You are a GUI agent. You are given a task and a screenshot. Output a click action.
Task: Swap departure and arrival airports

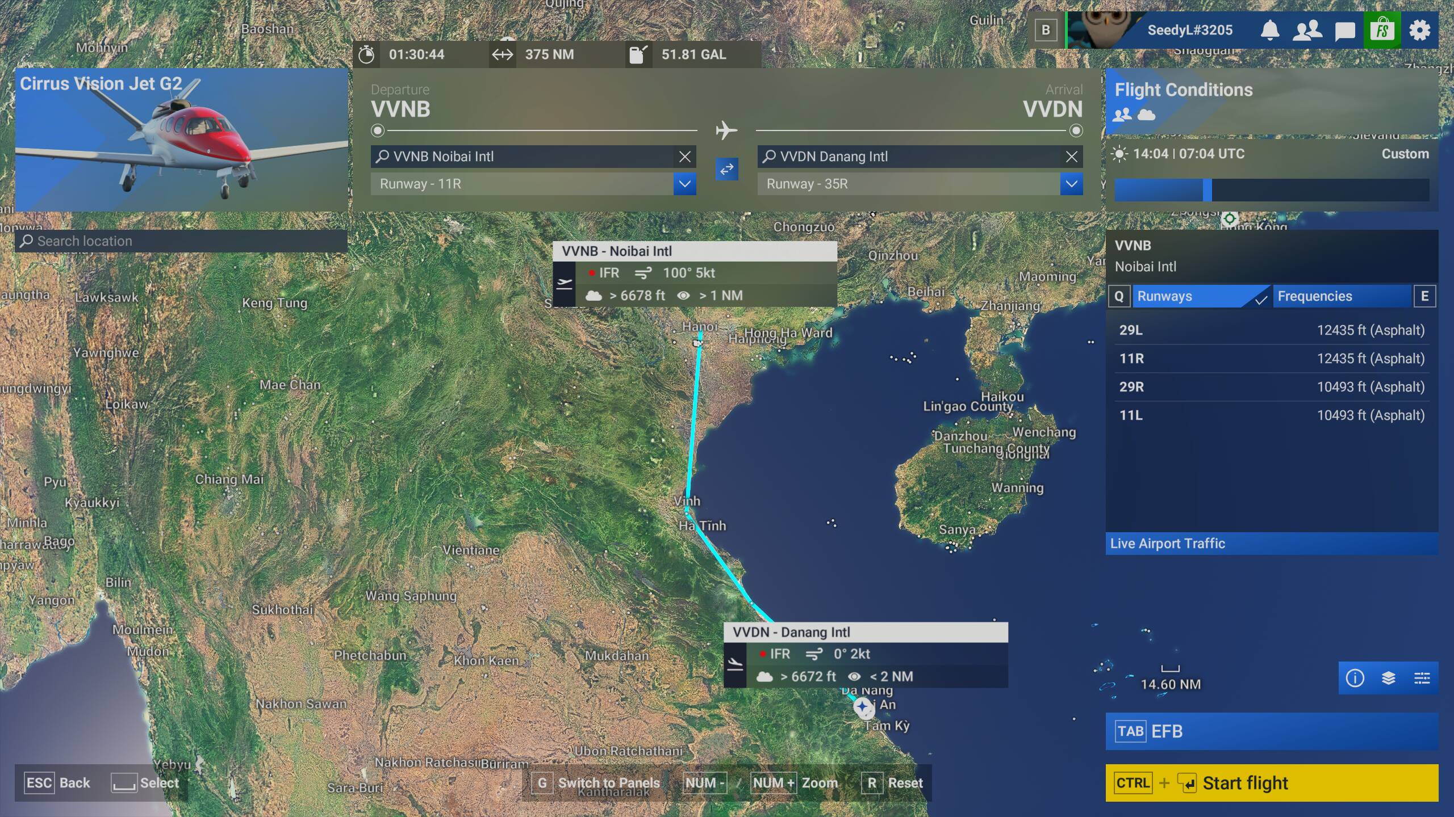coord(726,169)
